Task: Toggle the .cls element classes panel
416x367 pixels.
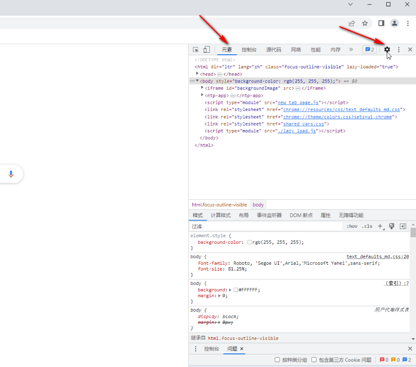Action: [367, 226]
